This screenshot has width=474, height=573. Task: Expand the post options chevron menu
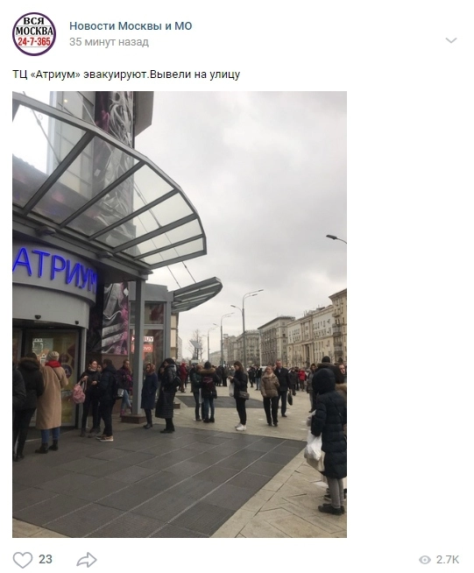[x=451, y=40]
